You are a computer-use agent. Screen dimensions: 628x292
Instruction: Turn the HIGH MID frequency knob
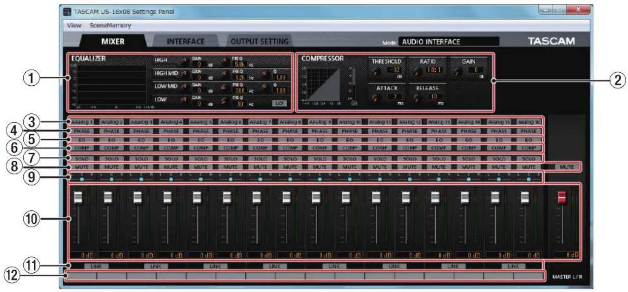pyautogui.click(x=226, y=74)
